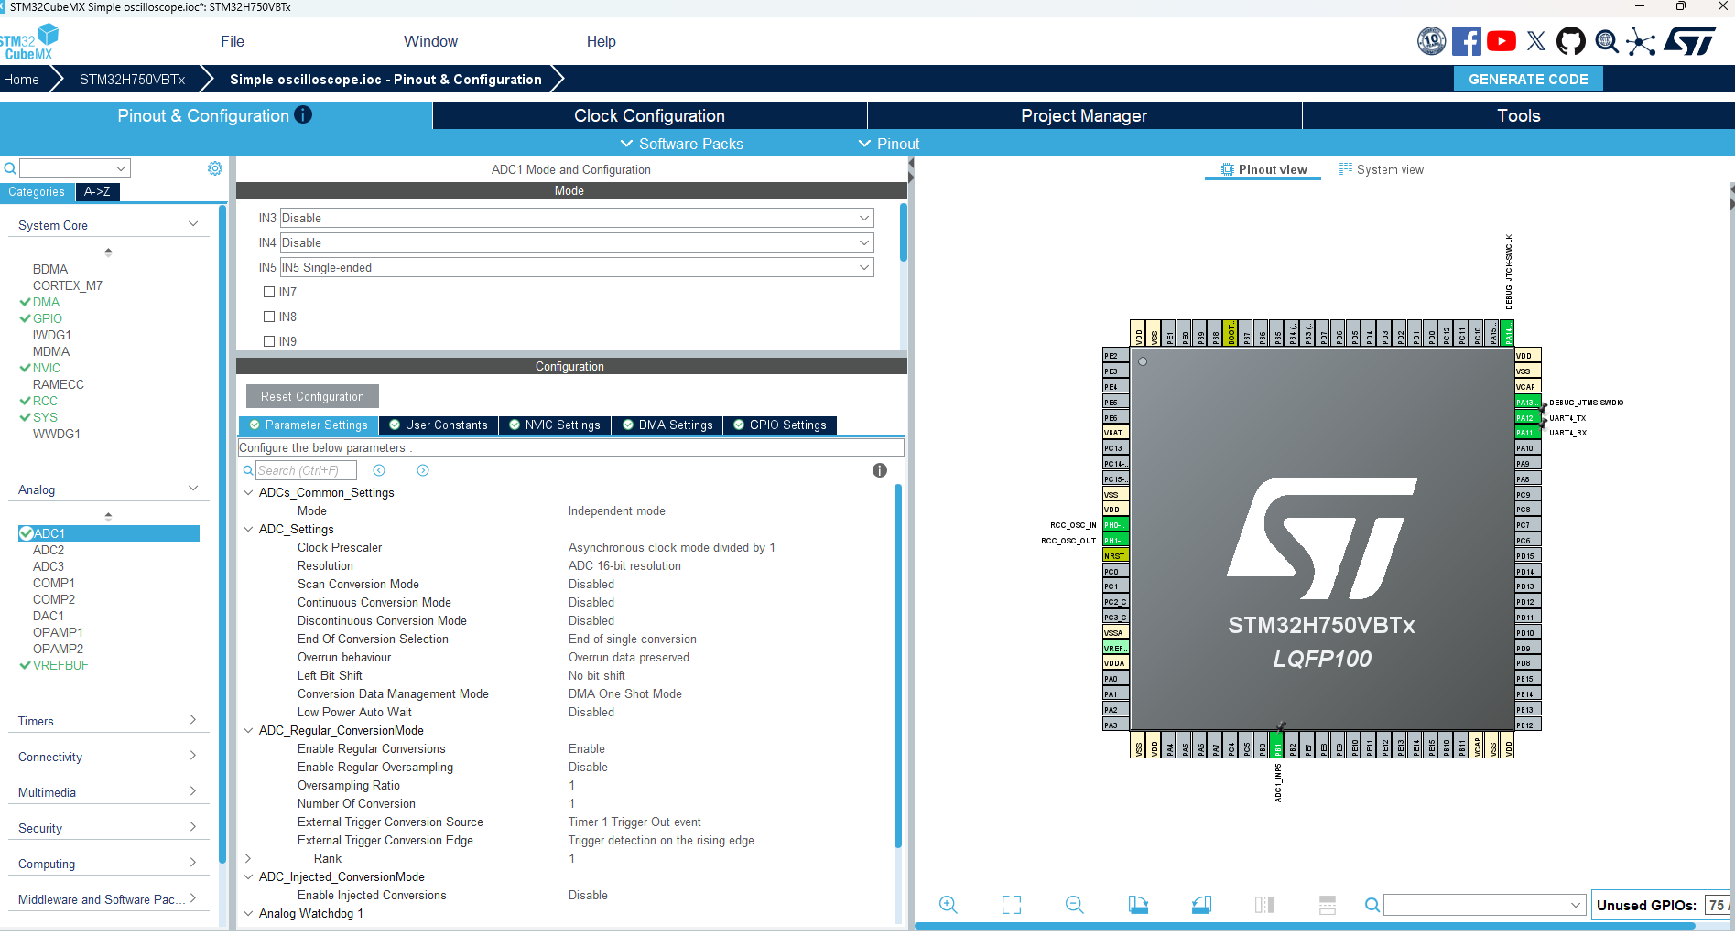Click the Wiki search icon
The height and width of the screenshot is (935, 1735).
click(1606, 41)
